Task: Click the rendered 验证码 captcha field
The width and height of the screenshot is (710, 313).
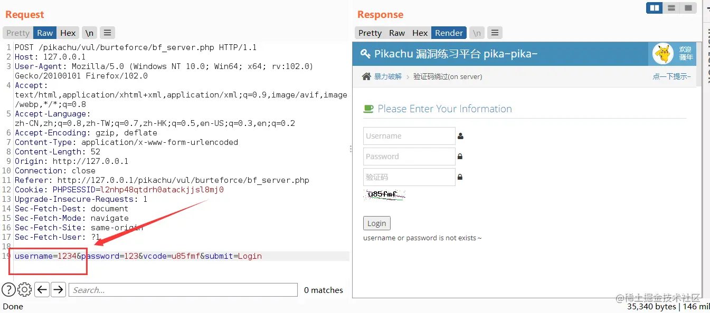Action: 409,177
